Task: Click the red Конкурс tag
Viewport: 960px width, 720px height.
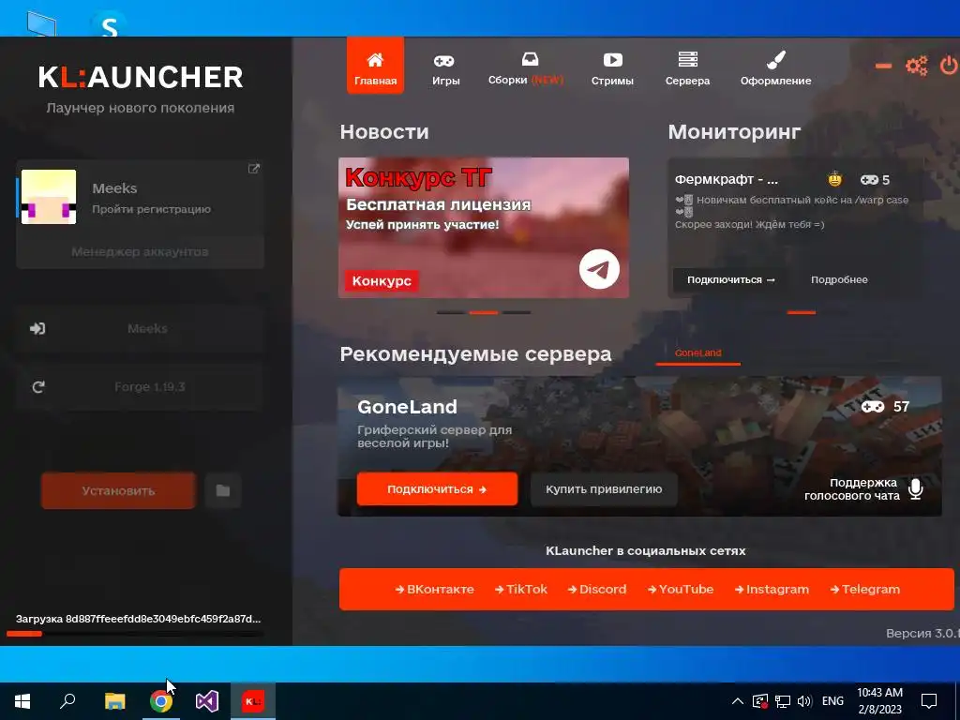Action: tap(382, 280)
